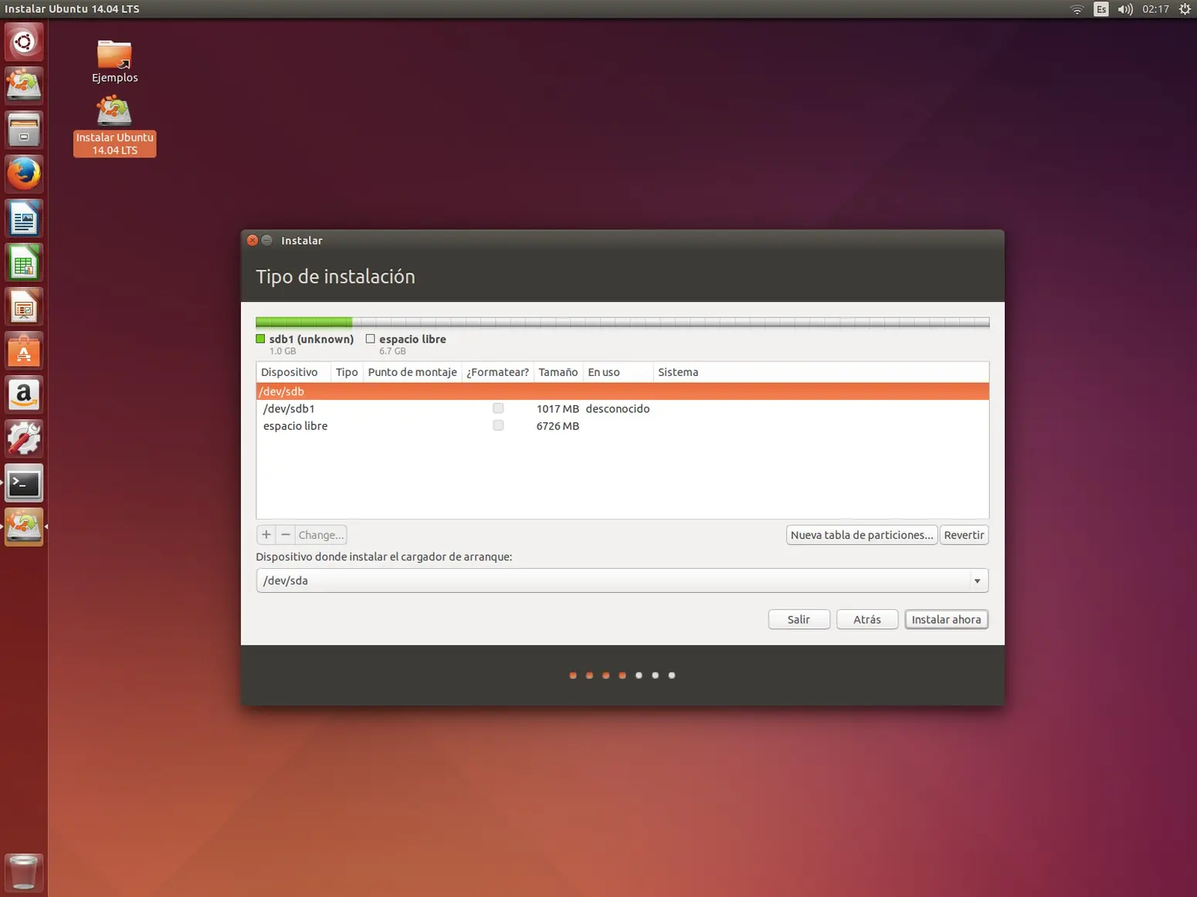Open the Ubuntu Dash home launcher
This screenshot has width=1197, height=897.
(x=24, y=42)
